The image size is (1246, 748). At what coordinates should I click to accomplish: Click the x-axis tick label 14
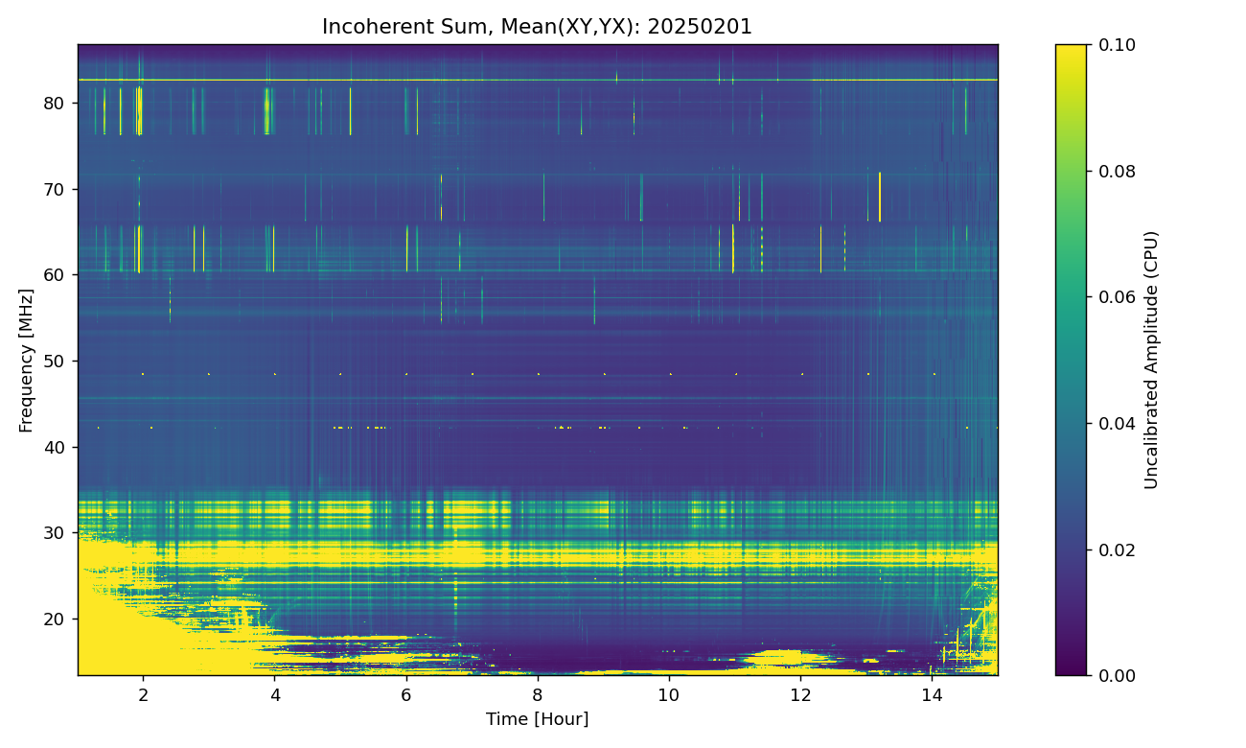point(931,694)
